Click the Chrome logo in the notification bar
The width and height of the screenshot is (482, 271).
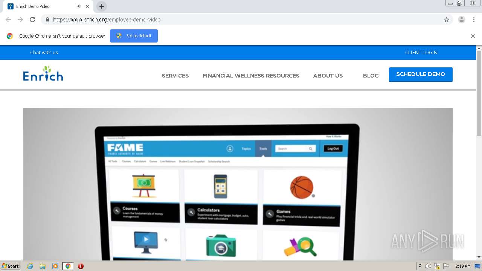pyautogui.click(x=10, y=36)
